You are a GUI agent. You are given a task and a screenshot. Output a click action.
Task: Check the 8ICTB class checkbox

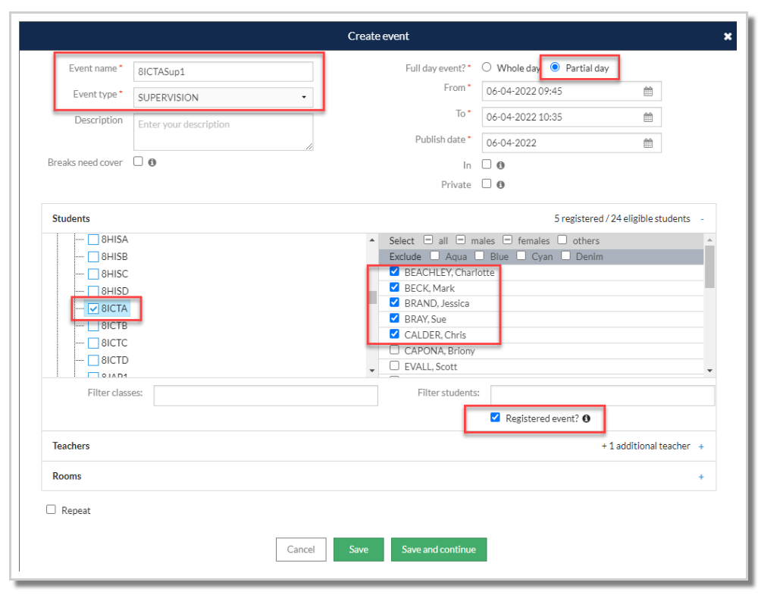click(93, 326)
